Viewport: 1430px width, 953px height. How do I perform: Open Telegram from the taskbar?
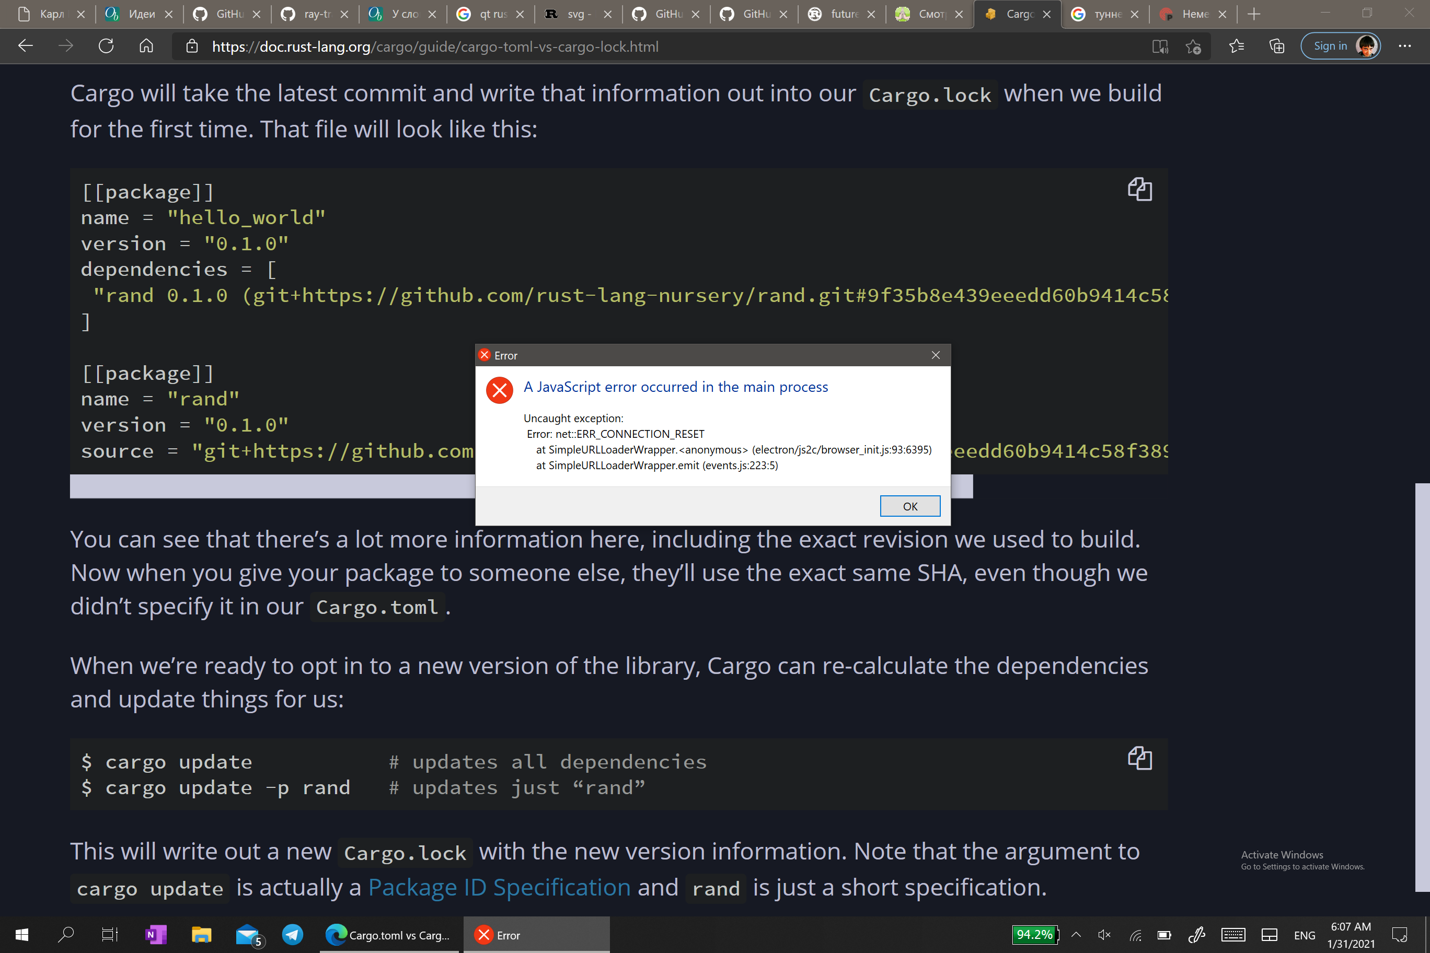tap(293, 935)
